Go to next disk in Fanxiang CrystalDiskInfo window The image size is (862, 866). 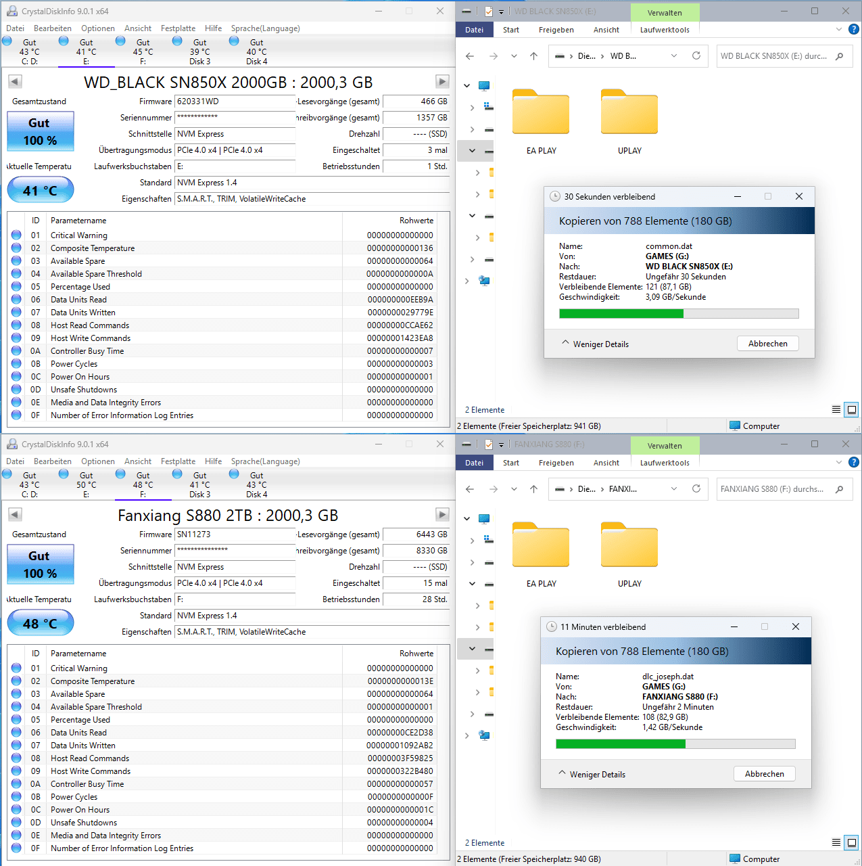point(442,514)
